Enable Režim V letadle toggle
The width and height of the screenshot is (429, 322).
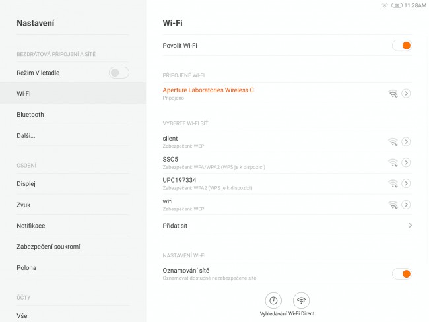click(x=119, y=73)
